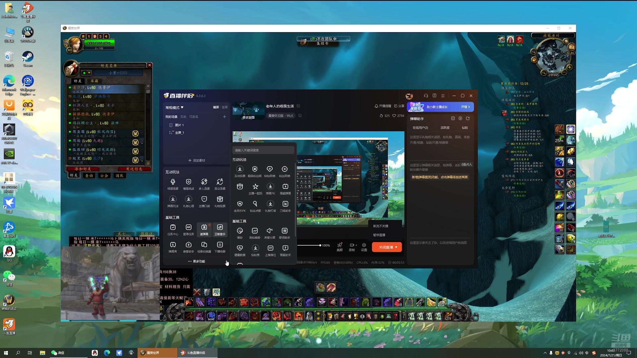Click 发送信息 in the friends list
The image size is (637, 358).
click(x=134, y=169)
